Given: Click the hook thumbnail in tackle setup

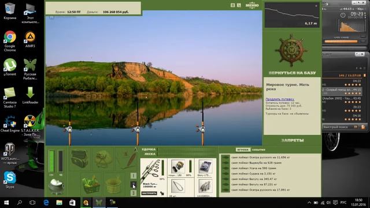Looking at the screenshot, I should pyautogui.click(x=177, y=186).
